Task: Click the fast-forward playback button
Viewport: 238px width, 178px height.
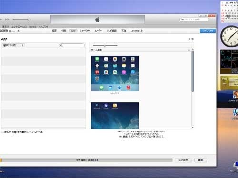Action: [x=7, y=19]
